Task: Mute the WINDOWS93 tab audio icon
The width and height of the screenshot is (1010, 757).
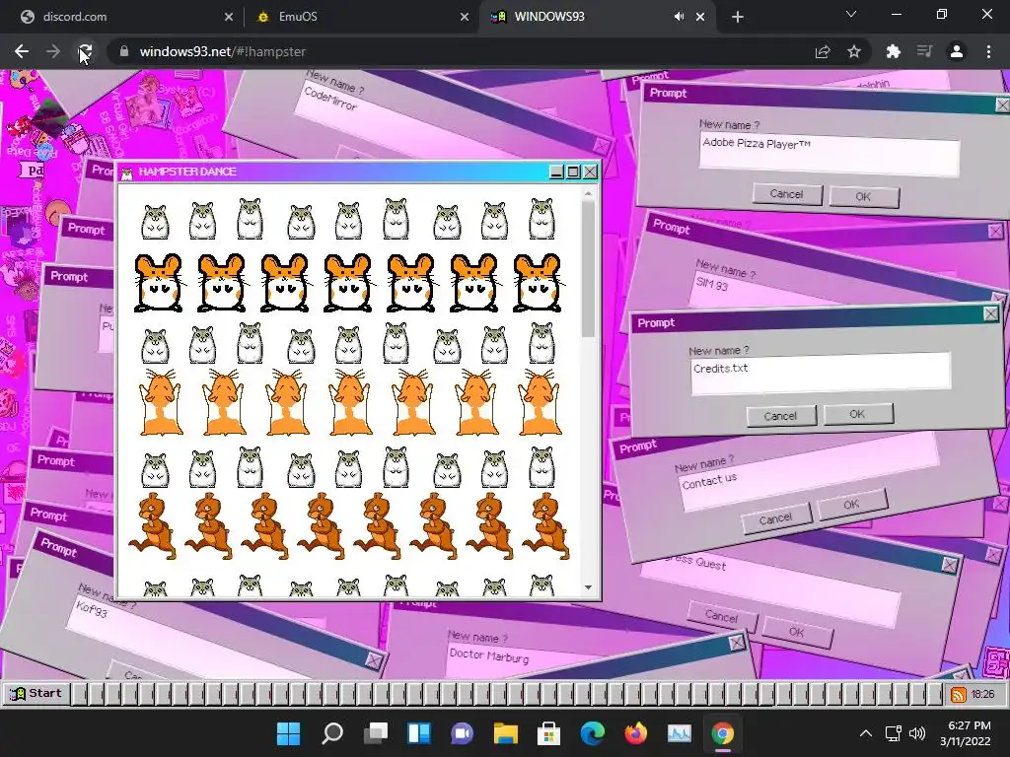Action: click(679, 17)
